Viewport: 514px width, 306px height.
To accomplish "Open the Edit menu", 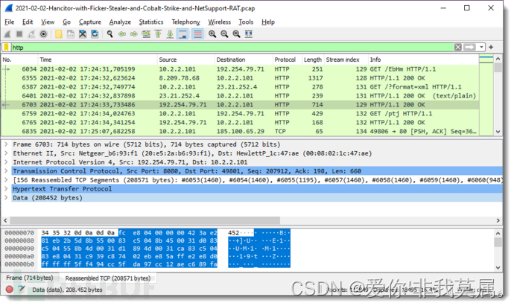I will (x=28, y=22).
